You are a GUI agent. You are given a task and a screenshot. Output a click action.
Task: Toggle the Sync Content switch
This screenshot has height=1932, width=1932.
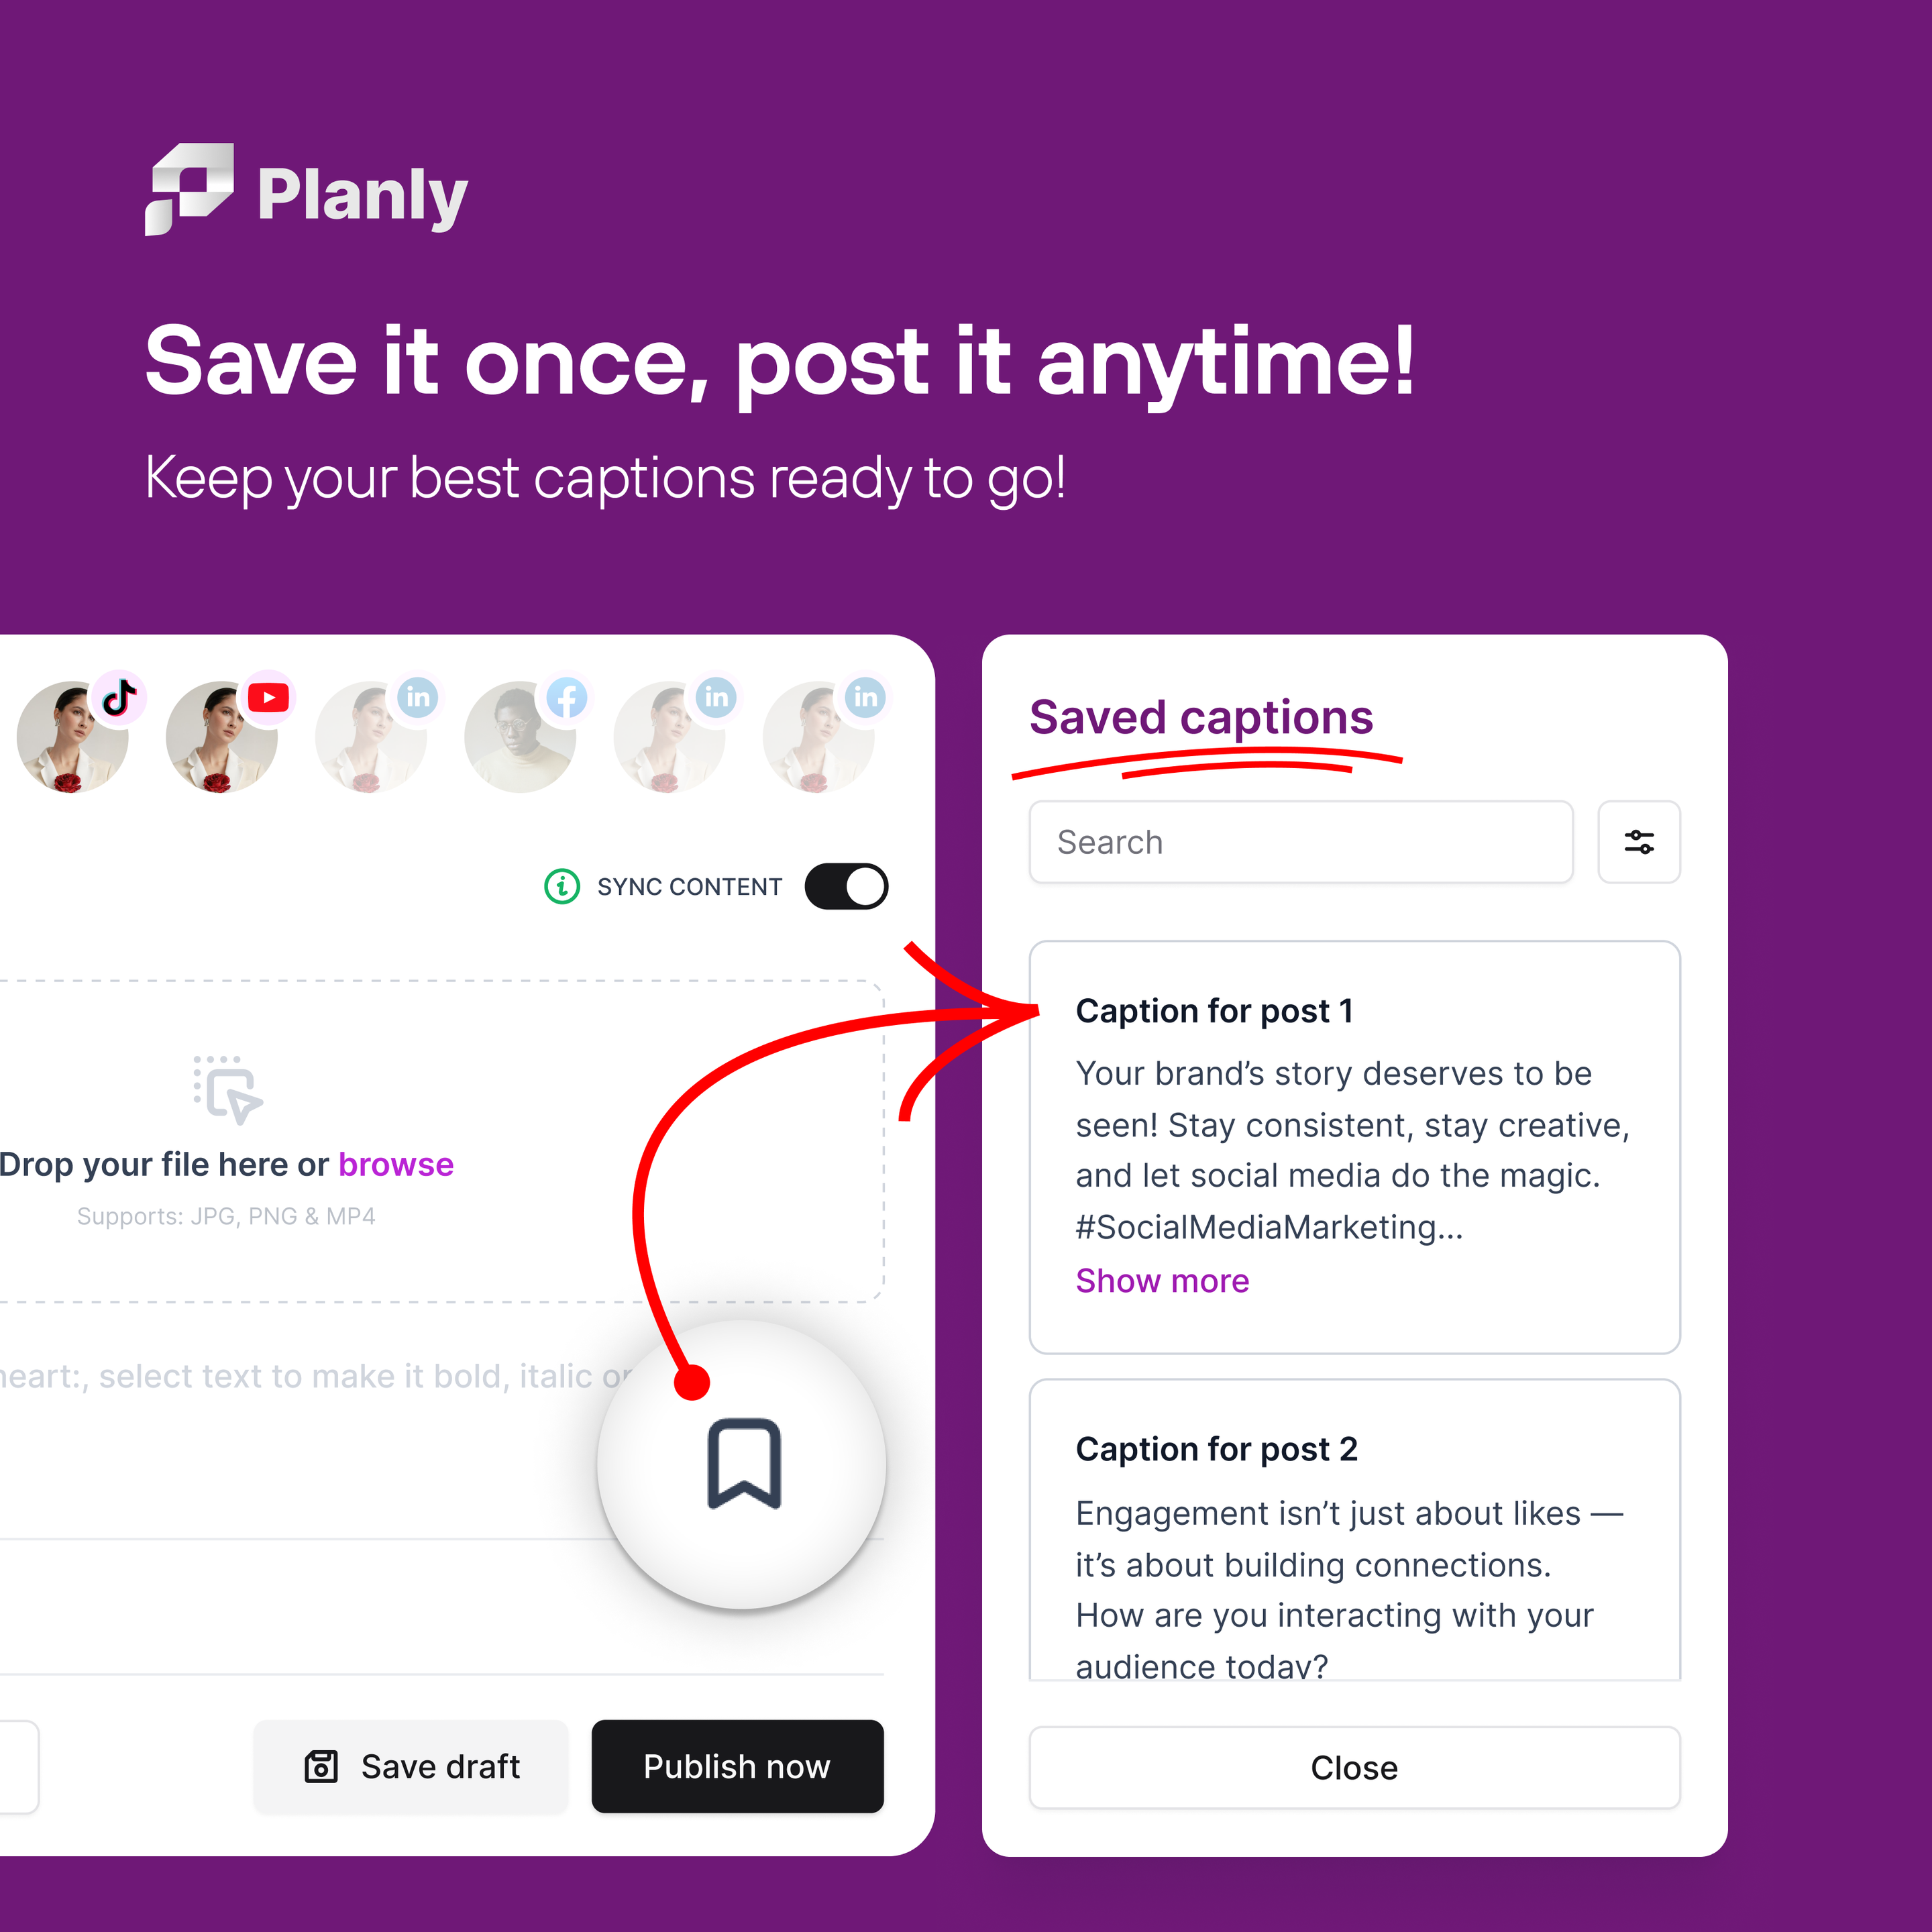coord(846,886)
